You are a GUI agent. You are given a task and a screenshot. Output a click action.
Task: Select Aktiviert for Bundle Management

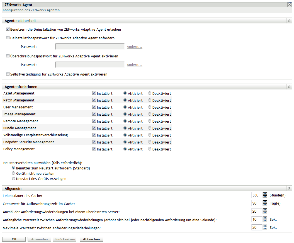125,128
